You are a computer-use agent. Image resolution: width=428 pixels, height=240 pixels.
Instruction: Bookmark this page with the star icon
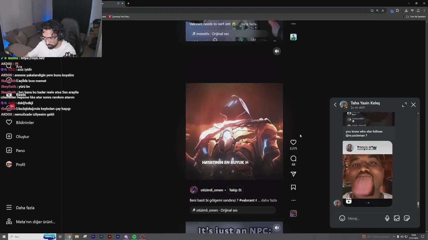[x=383, y=10]
